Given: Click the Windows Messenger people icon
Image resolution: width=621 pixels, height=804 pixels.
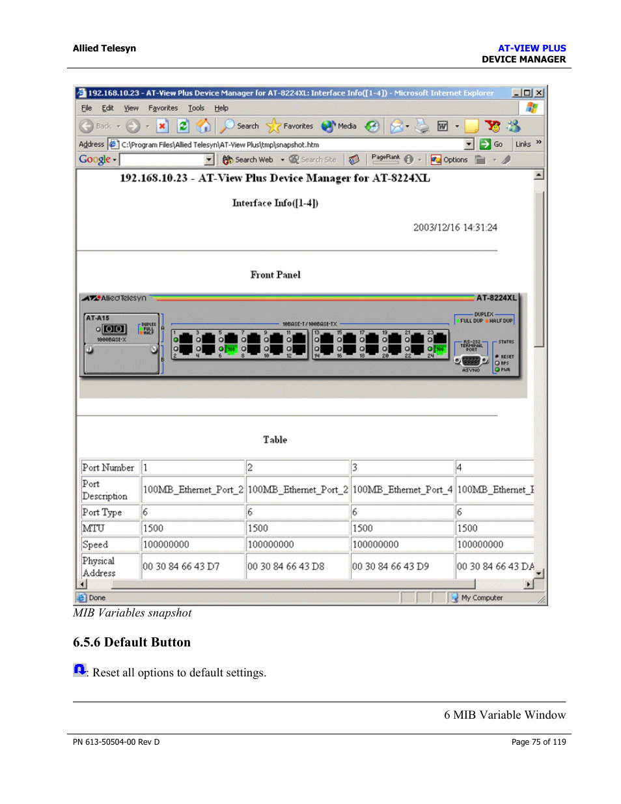Looking at the screenshot, I should point(514,126).
